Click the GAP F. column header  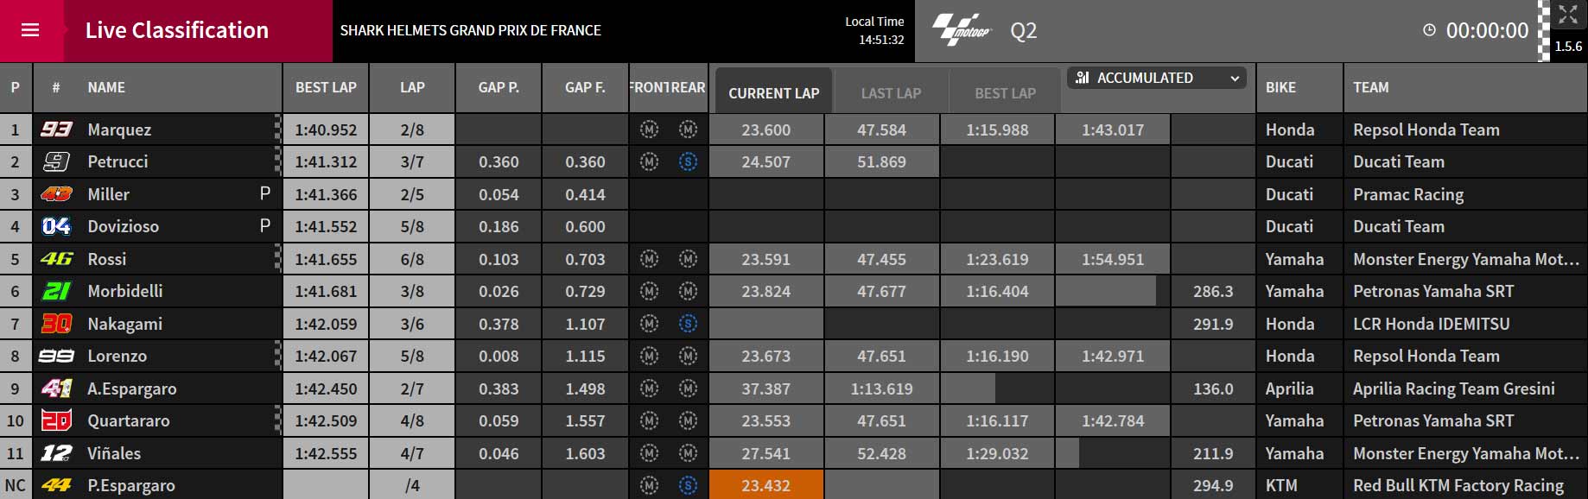585,87
